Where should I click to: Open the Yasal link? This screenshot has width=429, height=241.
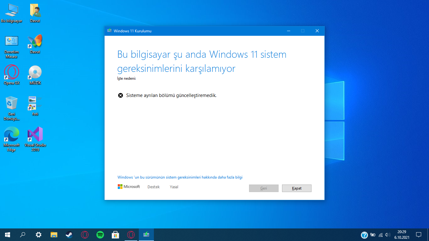tap(174, 187)
